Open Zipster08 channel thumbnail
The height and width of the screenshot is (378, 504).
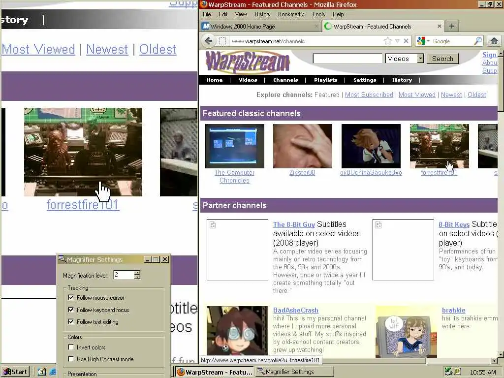point(303,146)
